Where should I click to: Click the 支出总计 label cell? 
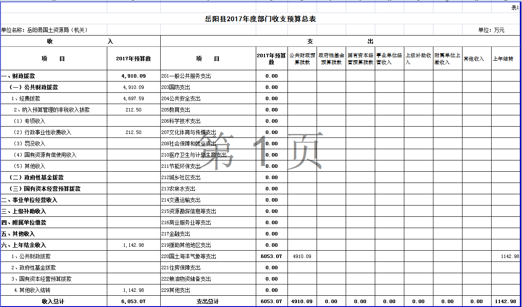(208, 301)
